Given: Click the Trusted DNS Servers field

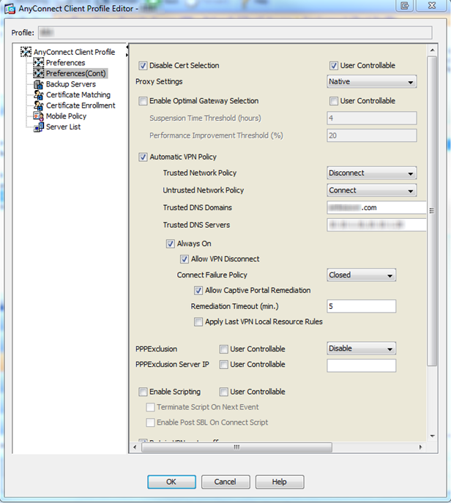Looking at the screenshot, I should [376, 225].
